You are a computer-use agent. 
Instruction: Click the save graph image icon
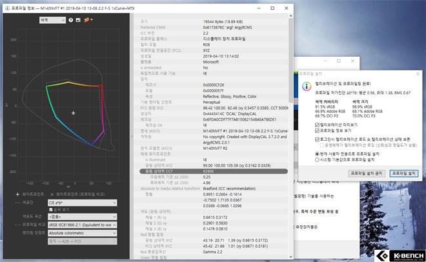[x=78, y=20]
